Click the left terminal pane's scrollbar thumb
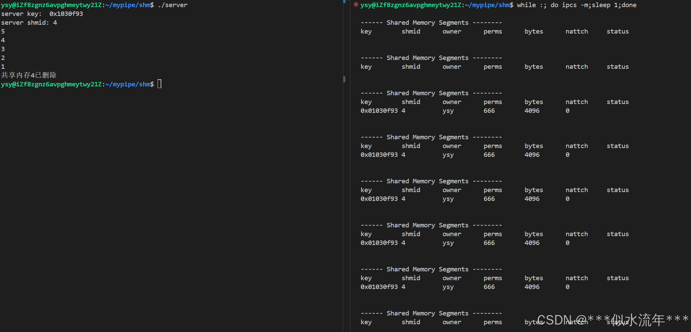 point(344,79)
